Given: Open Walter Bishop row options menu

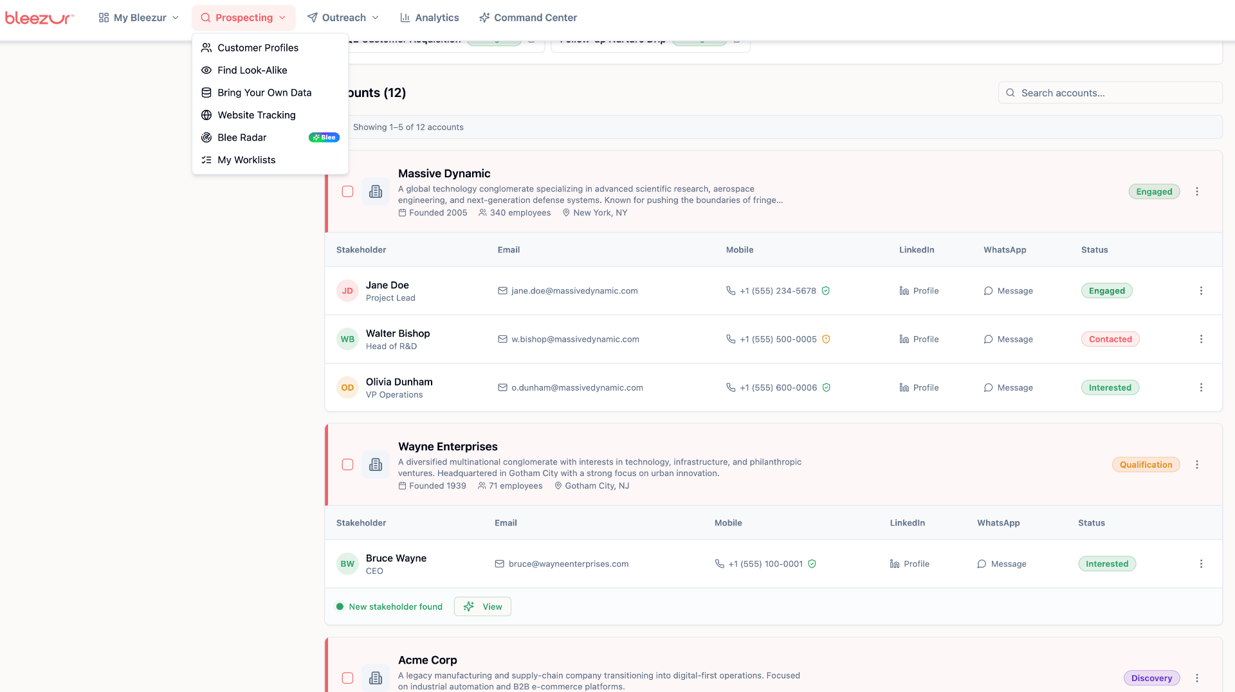Looking at the screenshot, I should pyautogui.click(x=1201, y=339).
